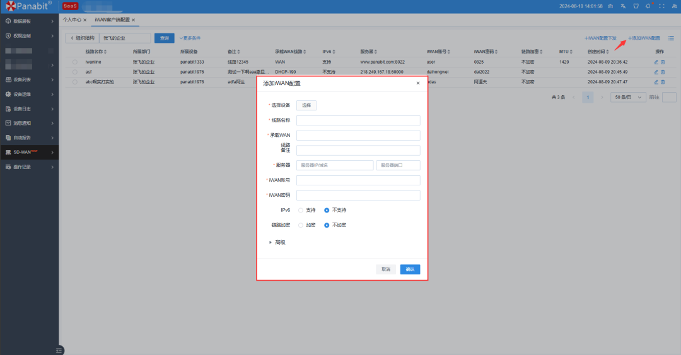
Task: Switch to the iWAN客户端配置 tab
Action: point(112,20)
